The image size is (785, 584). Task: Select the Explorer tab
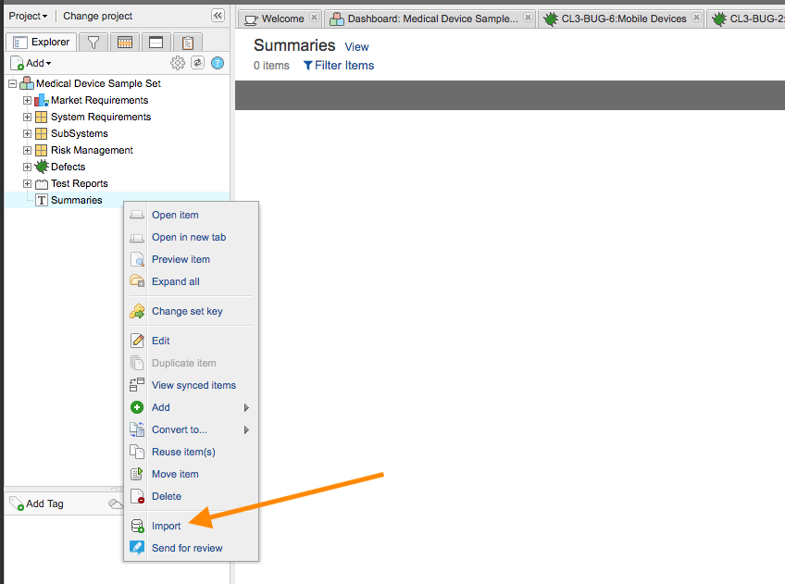tap(41, 42)
